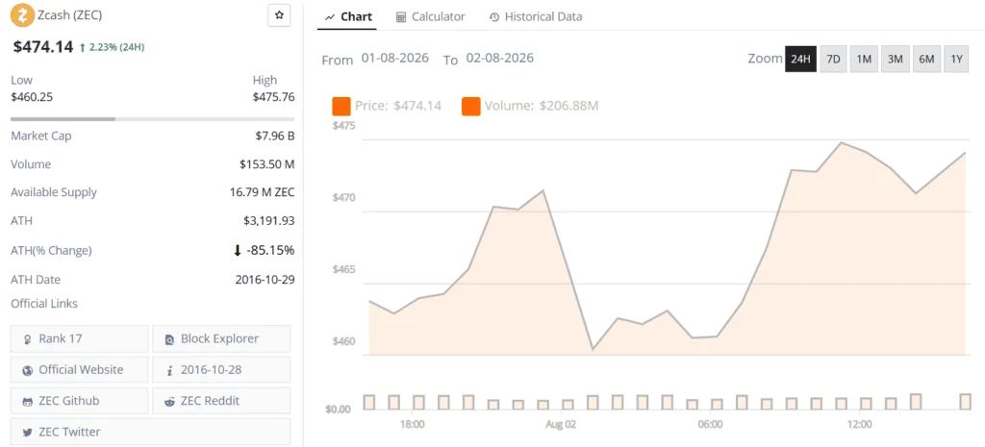Screen dimensions: 985x447
Task: Click the low-high price range bar
Action: [x=152, y=118]
